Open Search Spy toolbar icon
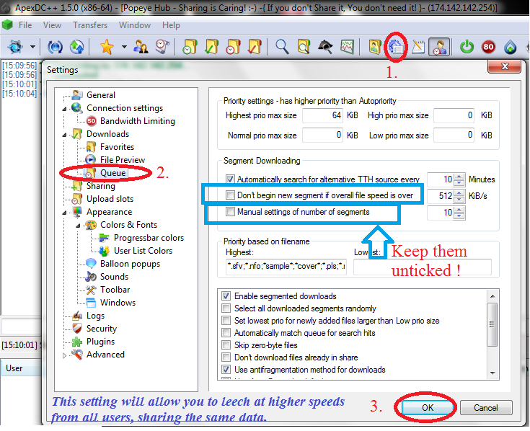530x431 pixels. (x=325, y=47)
